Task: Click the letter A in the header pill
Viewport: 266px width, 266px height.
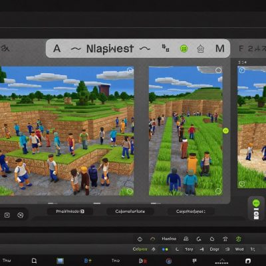Action: tap(57, 49)
